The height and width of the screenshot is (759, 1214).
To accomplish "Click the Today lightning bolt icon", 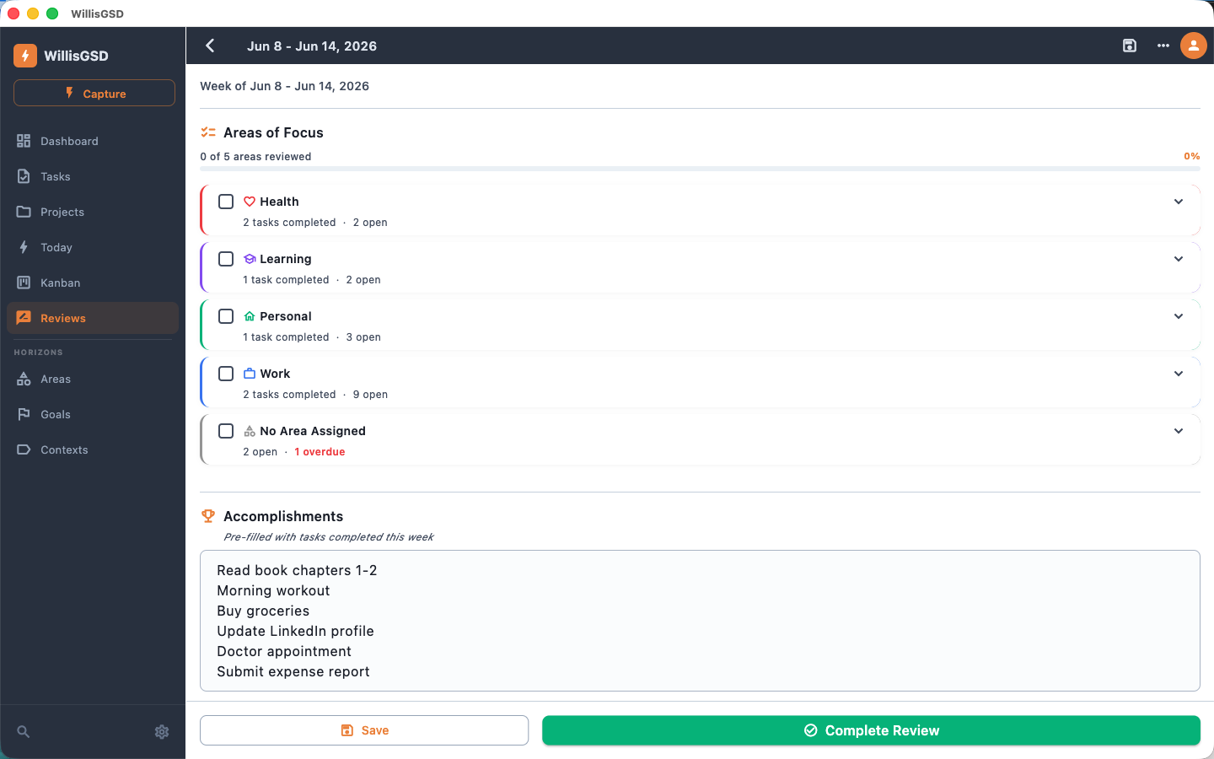I will tap(24, 247).
